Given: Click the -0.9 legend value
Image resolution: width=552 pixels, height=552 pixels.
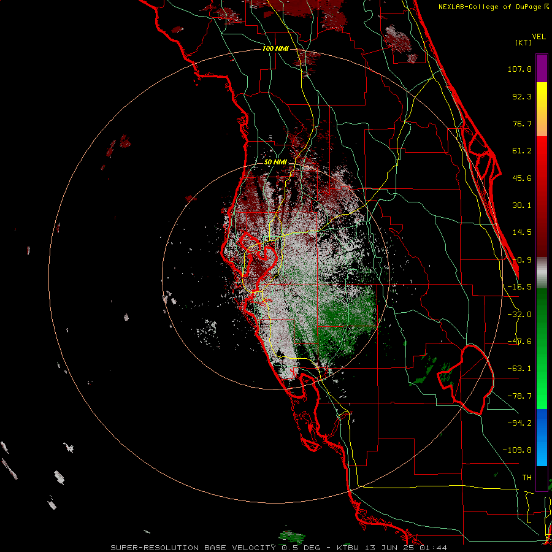Looking at the screenshot, I should 522,260.
